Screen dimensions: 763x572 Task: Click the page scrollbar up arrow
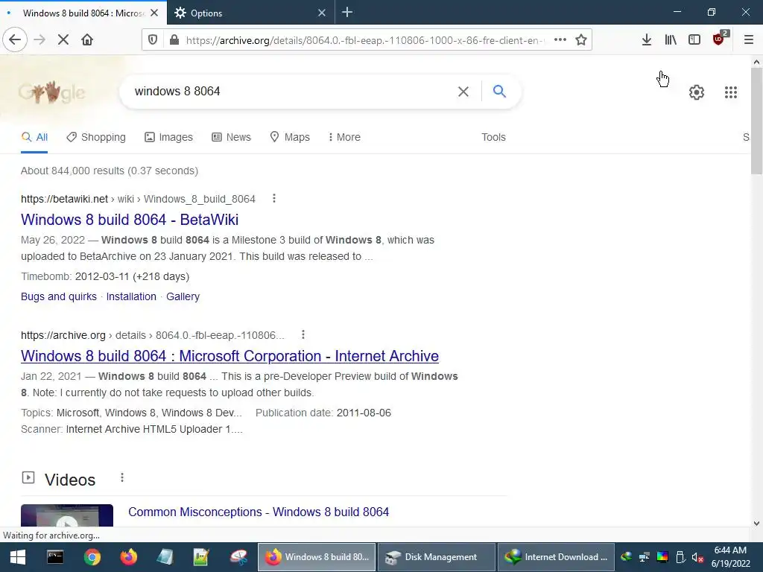756,62
